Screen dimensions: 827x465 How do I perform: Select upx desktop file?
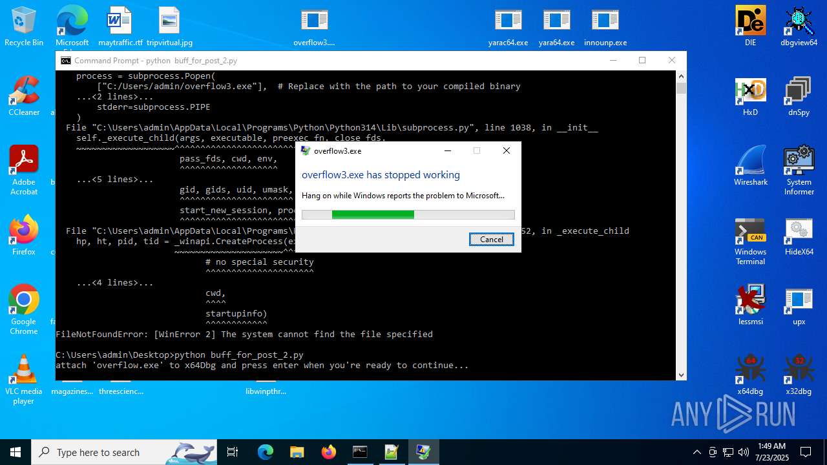point(799,305)
